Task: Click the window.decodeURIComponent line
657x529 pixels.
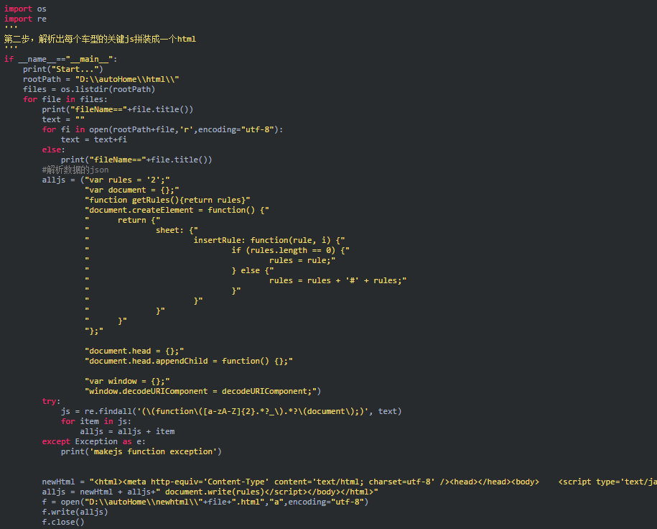Action: [202, 392]
